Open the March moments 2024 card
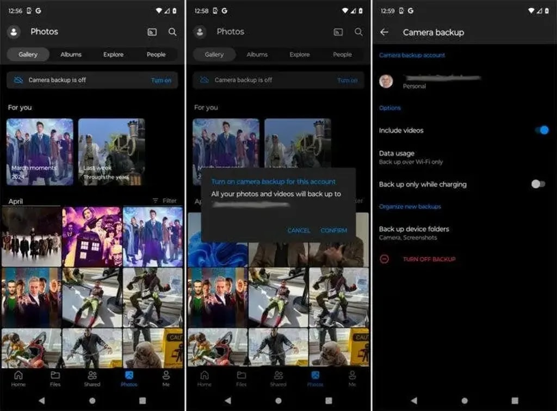The width and height of the screenshot is (557, 411). (40, 151)
